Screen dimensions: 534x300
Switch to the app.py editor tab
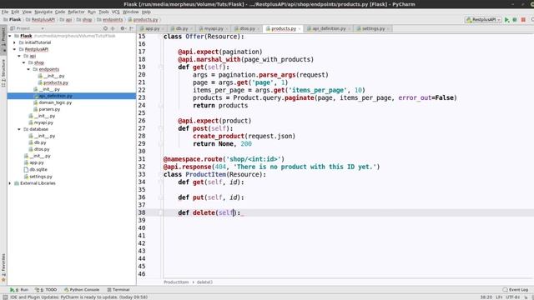(152, 28)
